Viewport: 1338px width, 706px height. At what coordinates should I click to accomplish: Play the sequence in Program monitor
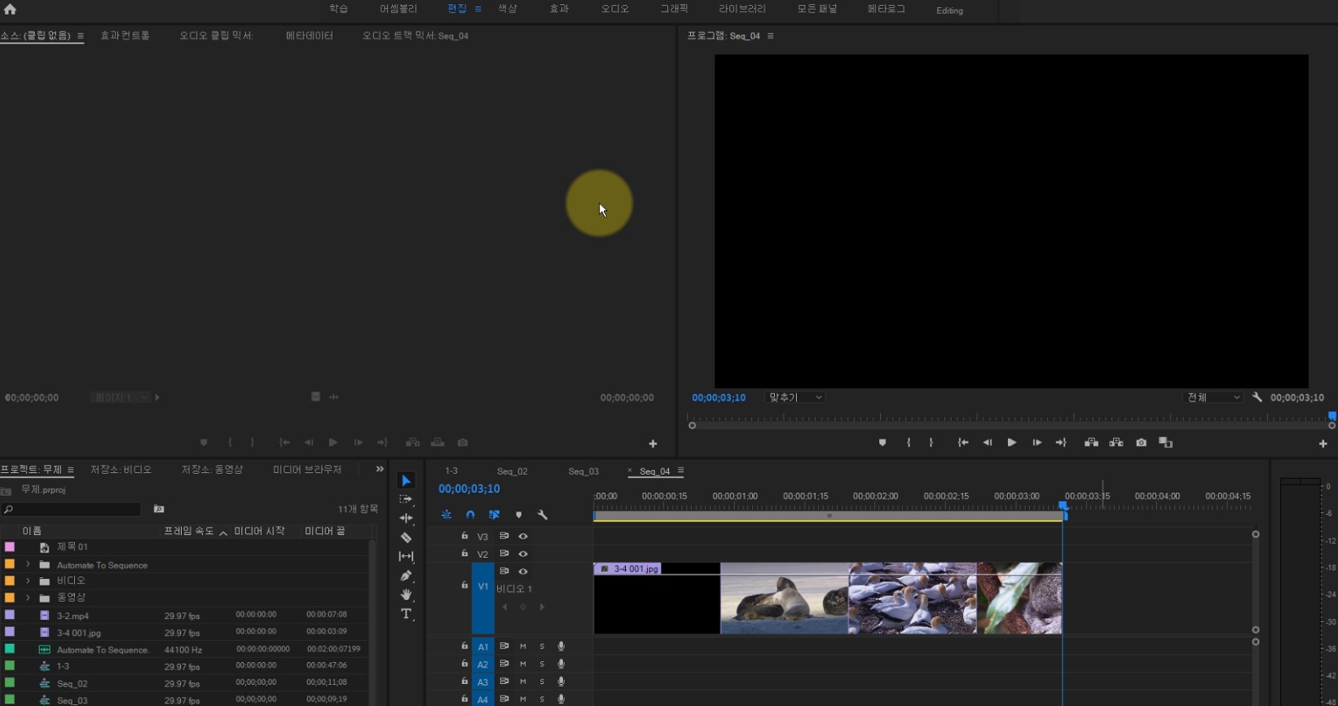pyautogui.click(x=1011, y=442)
